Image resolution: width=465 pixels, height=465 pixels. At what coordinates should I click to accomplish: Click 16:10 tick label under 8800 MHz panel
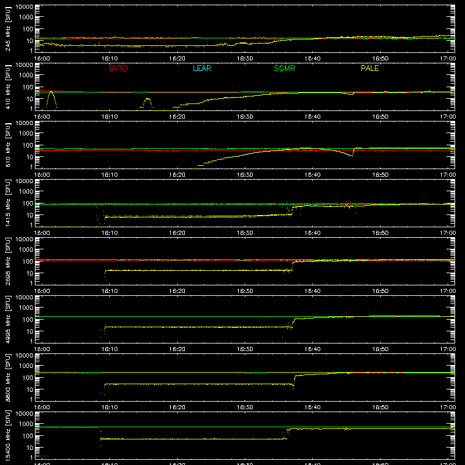[109, 407]
